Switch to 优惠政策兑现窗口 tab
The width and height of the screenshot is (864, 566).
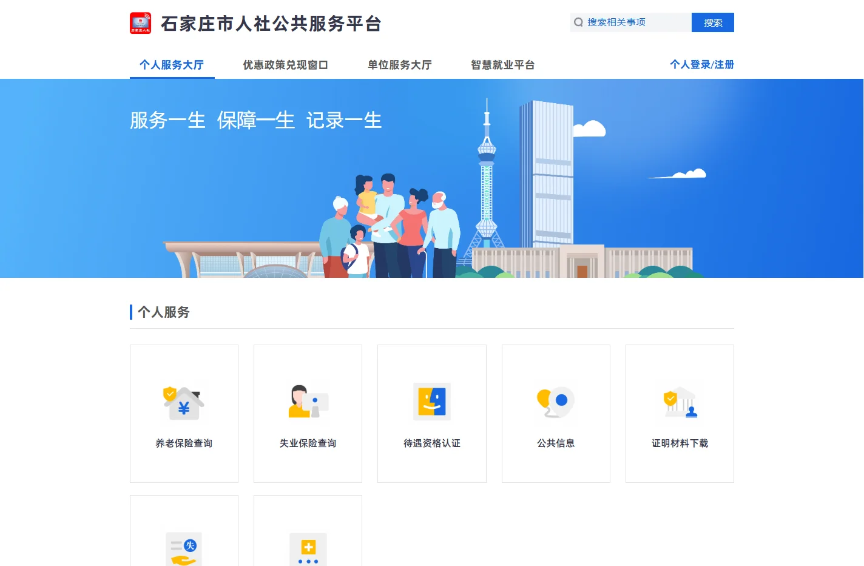click(x=285, y=65)
